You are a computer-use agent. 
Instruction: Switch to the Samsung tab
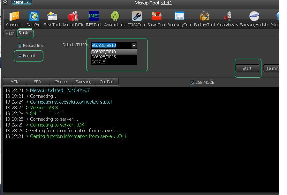coord(83,82)
